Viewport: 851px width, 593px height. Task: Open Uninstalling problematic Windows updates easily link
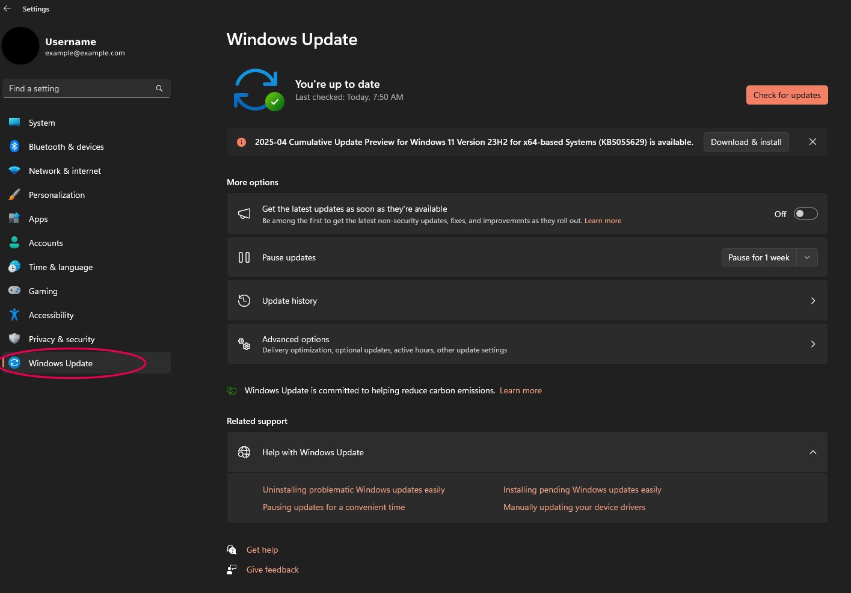354,490
